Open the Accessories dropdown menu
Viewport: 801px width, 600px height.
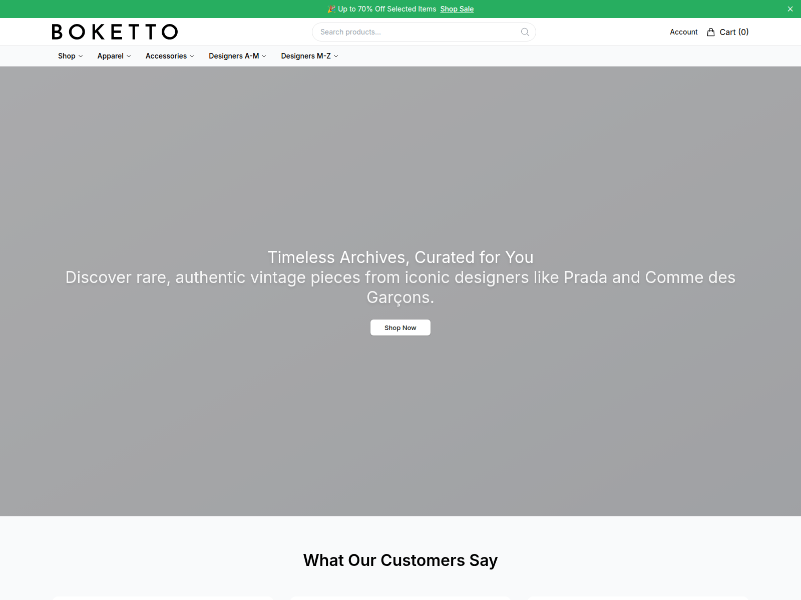[x=170, y=56]
